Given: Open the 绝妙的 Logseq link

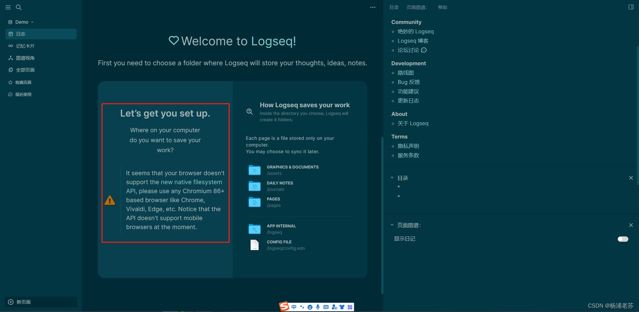Looking at the screenshot, I should pos(416,31).
